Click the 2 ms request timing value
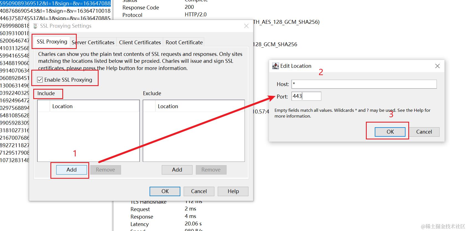 tap(190, 209)
